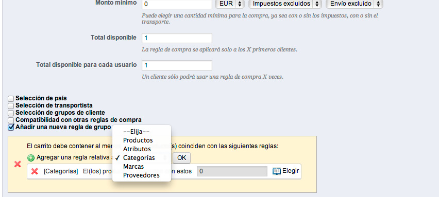Screen dimensions: 439x197
Task: Click the book icon next to Elegir
Action: pyautogui.click(x=276, y=171)
